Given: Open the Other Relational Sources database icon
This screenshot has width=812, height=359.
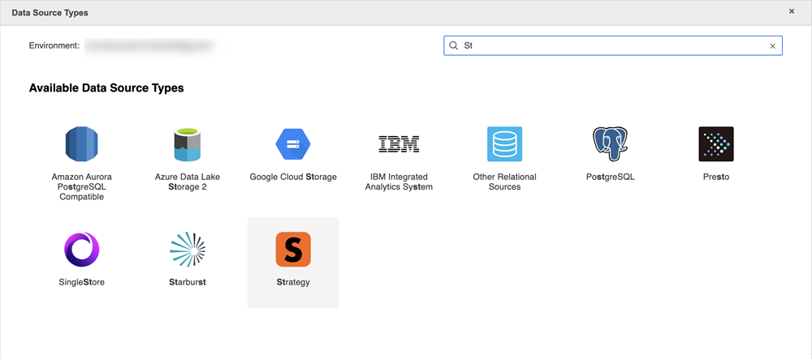Looking at the screenshot, I should [x=504, y=144].
